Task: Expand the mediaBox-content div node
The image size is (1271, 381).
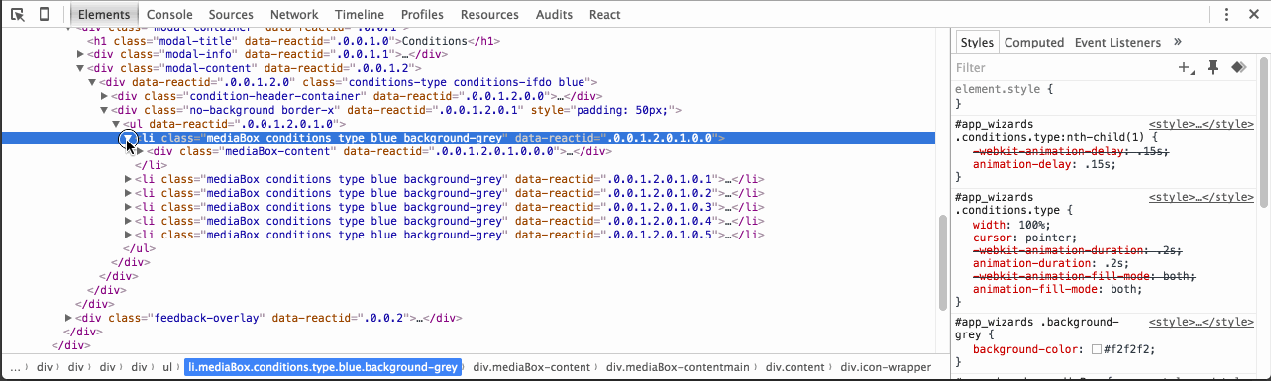Action: [140, 151]
